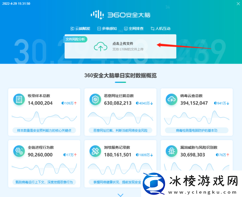Click 点击上传文件 to upload a file
Viewport: 242px width, 197px height.
click(x=123, y=44)
